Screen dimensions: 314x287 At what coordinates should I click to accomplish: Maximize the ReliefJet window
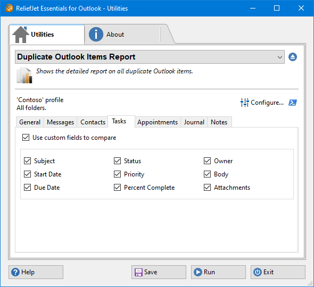pyautogui.click(x=277, y=8)
